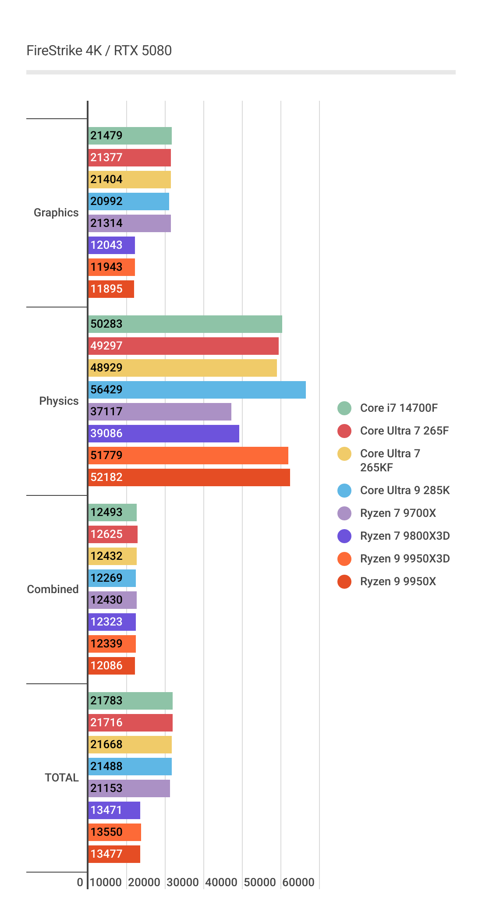Click the Physics bar showing 56429

197,390
